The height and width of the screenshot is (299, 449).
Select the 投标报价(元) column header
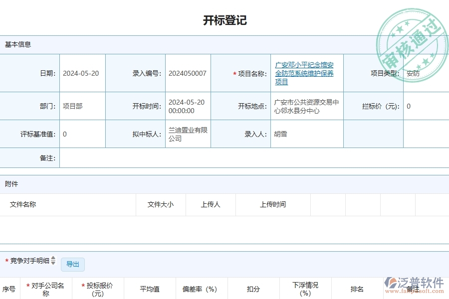(x=98, y=288)
